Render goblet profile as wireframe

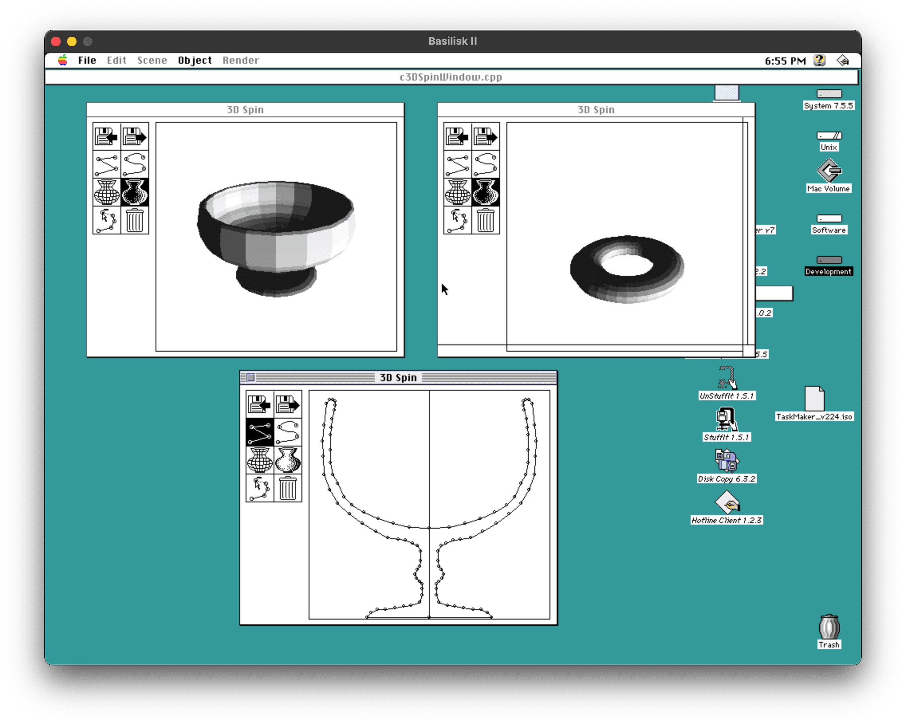[259, 460]
